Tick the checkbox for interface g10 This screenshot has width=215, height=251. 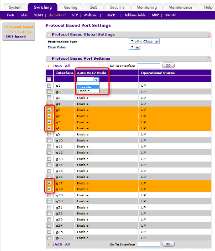[49, 141]
